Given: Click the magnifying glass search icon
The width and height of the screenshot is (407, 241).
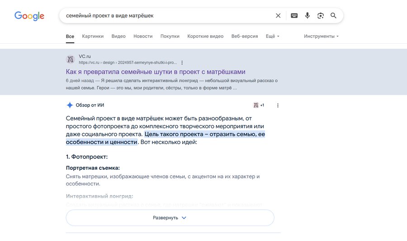Looking at the screenshot, I should (334, 16).
